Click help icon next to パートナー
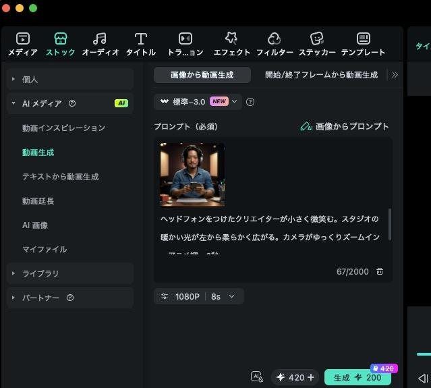This screenshot has width=431, height=388. coord(70,298)
